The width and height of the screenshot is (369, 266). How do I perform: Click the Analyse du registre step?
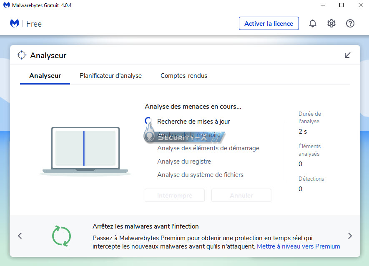[184, 162]
